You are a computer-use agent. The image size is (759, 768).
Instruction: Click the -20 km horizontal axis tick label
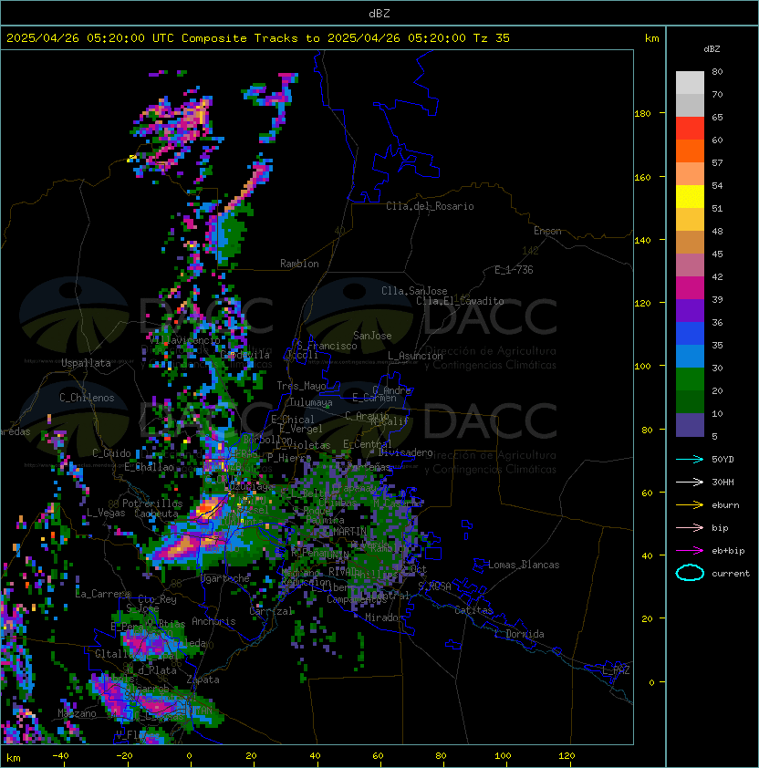pos(124,756)
